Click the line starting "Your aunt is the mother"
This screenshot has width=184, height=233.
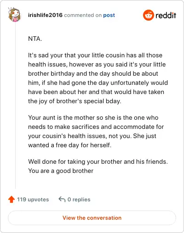tap(93, 117)
